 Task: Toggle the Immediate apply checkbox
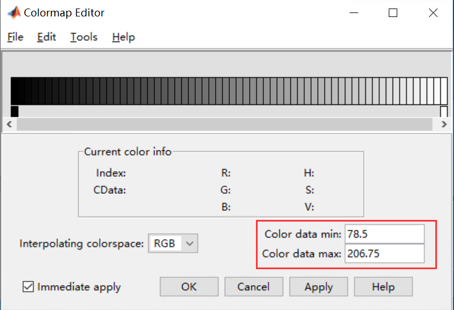[28, 287]
